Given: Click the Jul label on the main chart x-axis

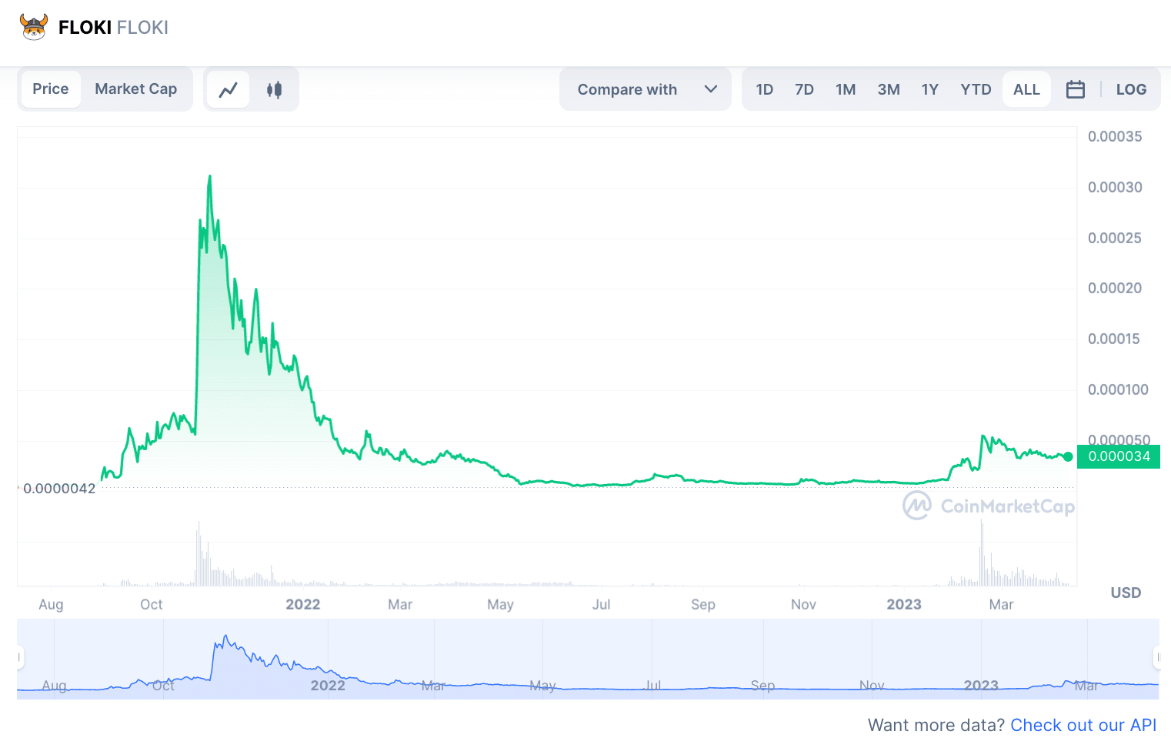Looking at the screenshot, I should click(602, 604).
